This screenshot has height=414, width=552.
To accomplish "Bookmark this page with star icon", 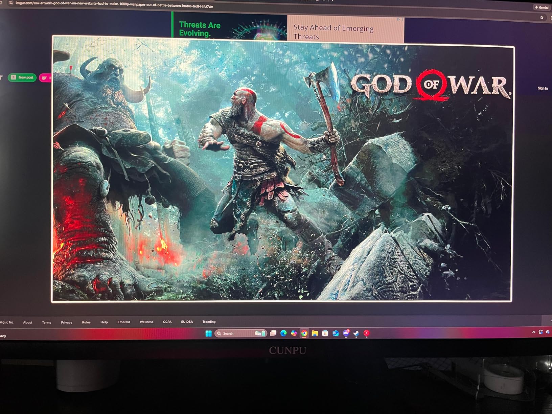I will pyautogui.click(x=542, y=17).
